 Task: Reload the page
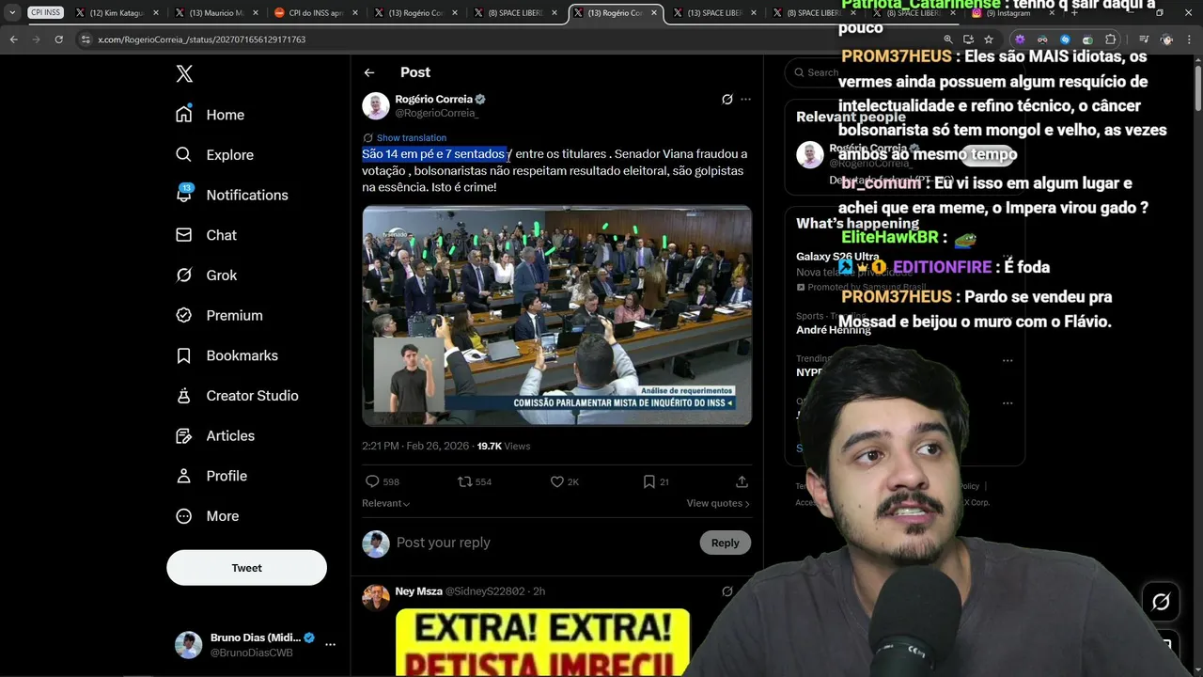pyautogui.click(x=58, y=39)
